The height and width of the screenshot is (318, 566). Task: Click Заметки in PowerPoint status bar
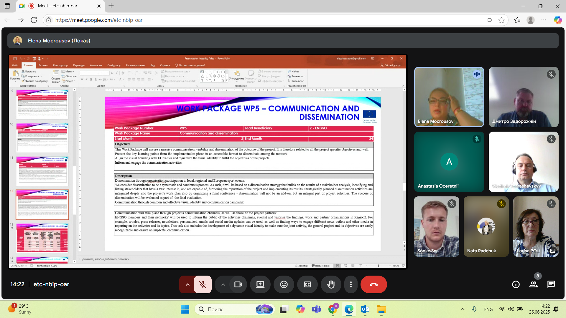pos(301,266)
